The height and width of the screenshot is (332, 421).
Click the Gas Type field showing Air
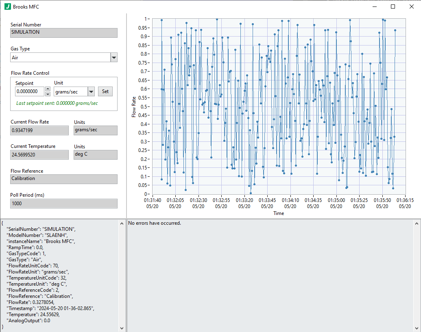(61, 57)
